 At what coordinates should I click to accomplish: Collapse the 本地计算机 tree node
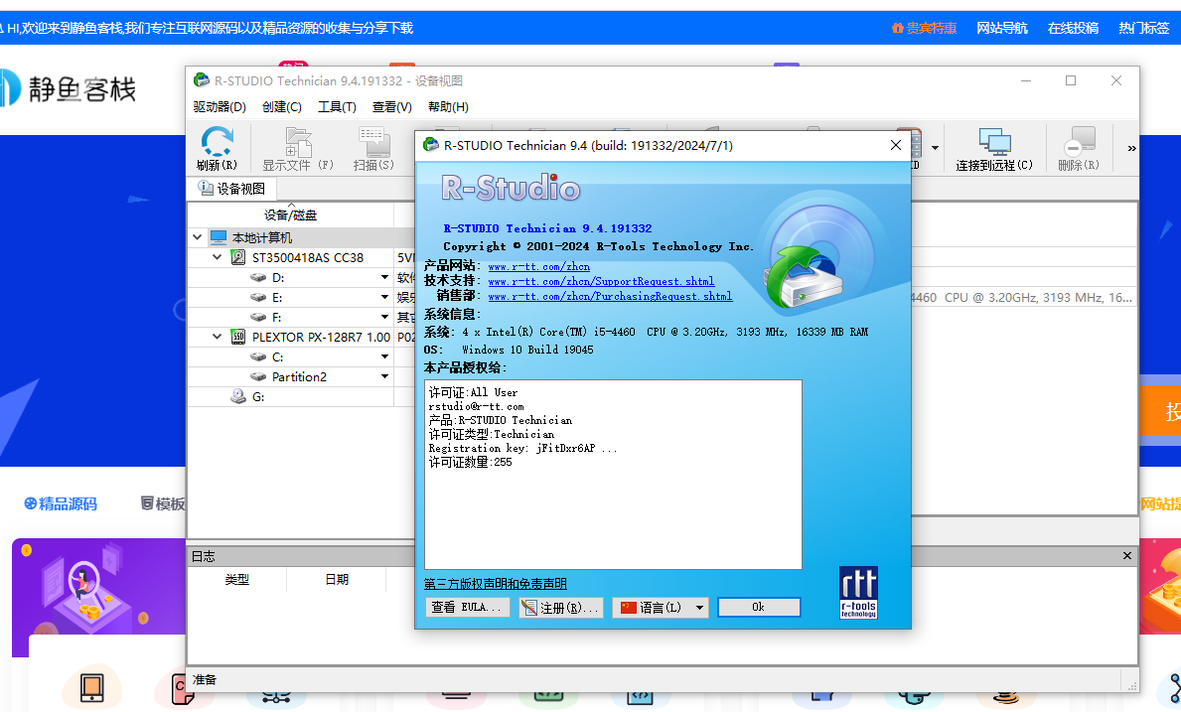click(x=197, y=237)
